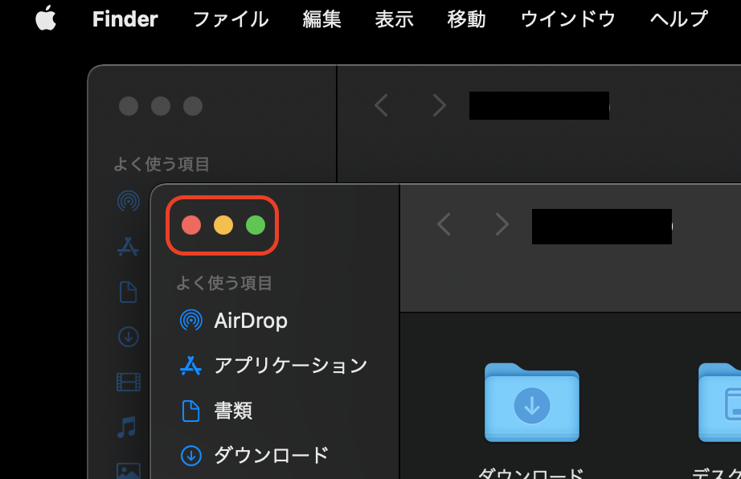Click AirDrop icon in front window sidebar
The image size is (741, 479).
click(191, 321)
